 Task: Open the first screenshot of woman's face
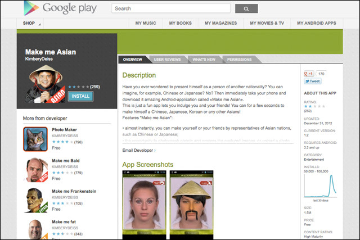[x=144, y=205]
